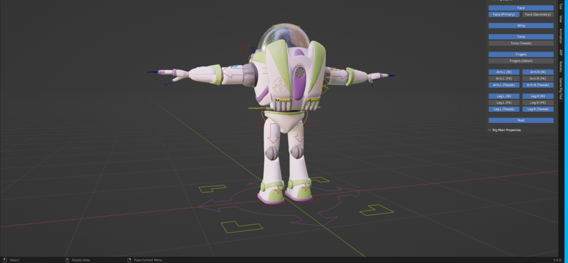Toggle the Face rig layer

[521, 8]
